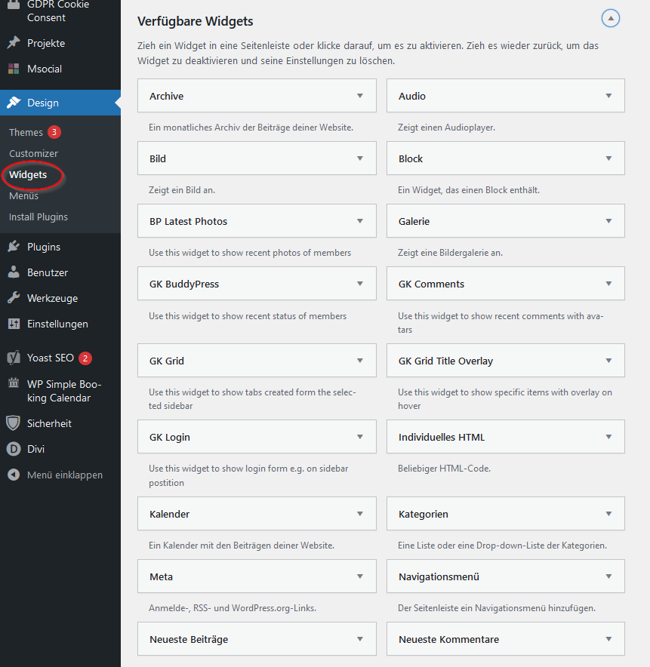Expand the Archive widget dropdown arrow
650x667 pixels.
click(x=360, y=96)
